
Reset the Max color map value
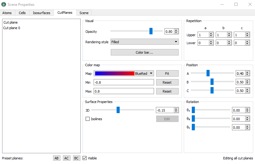(167, 91)
